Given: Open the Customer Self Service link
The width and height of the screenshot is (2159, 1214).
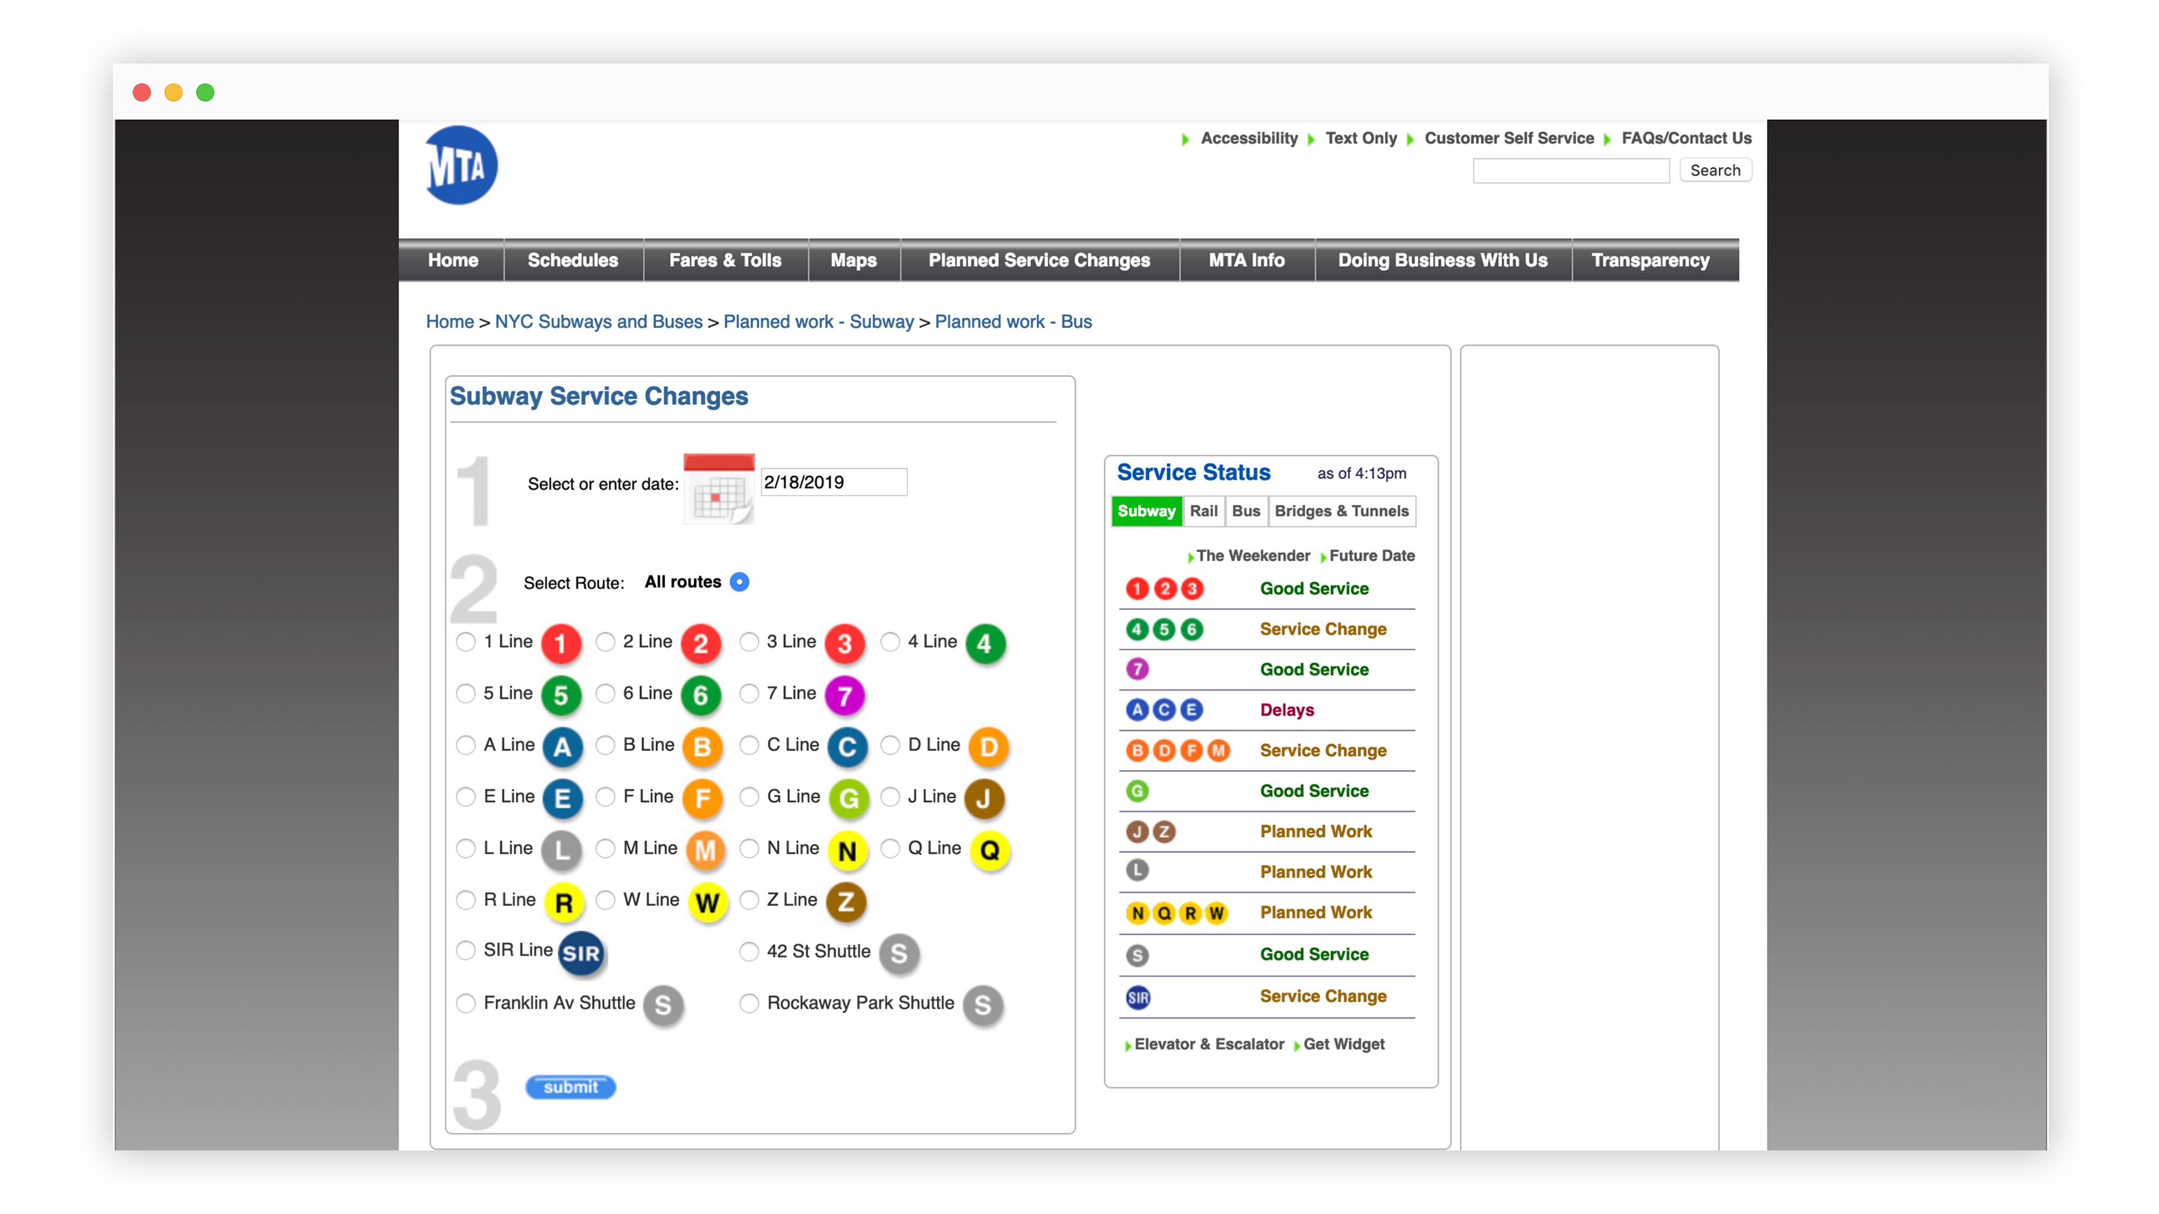Looking at the screenshot, I should point(1508,138).
